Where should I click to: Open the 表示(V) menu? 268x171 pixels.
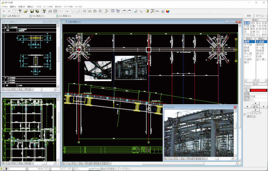[x=58, y=6]
